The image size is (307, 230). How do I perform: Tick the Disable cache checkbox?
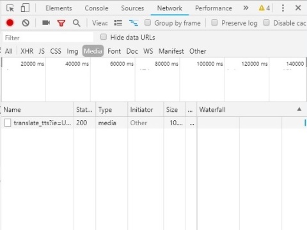(x=266, y=22)
